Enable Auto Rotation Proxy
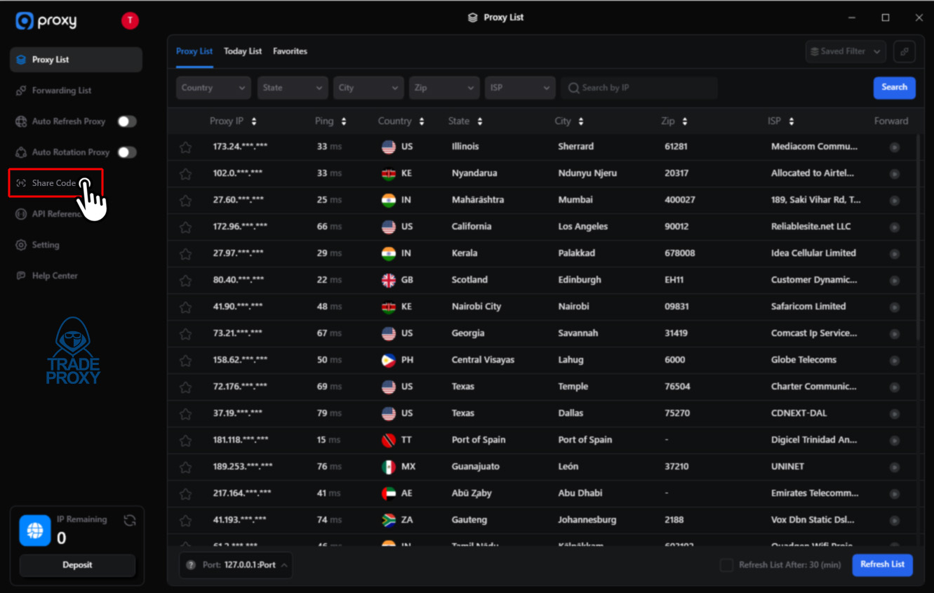 click(126, 152)
